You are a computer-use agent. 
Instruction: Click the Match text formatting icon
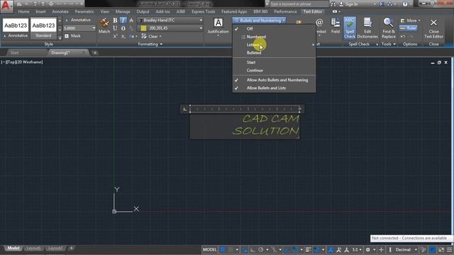tap(104, 25)
